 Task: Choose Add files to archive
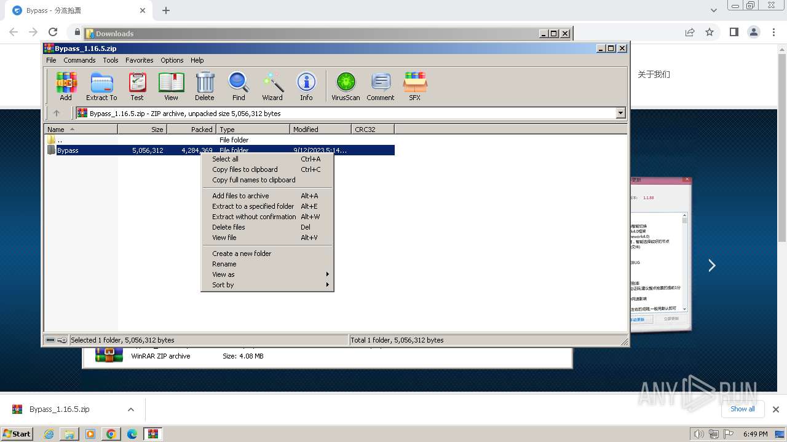pyautogui.click(x=267, y=196)
